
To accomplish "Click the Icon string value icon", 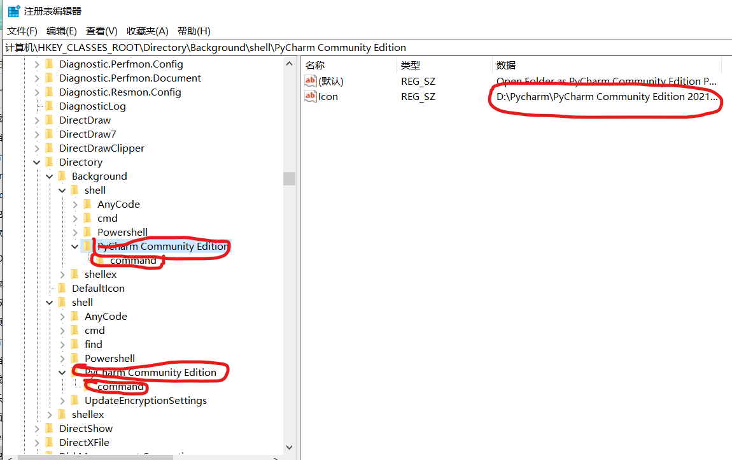I will (x=311, y=96).
